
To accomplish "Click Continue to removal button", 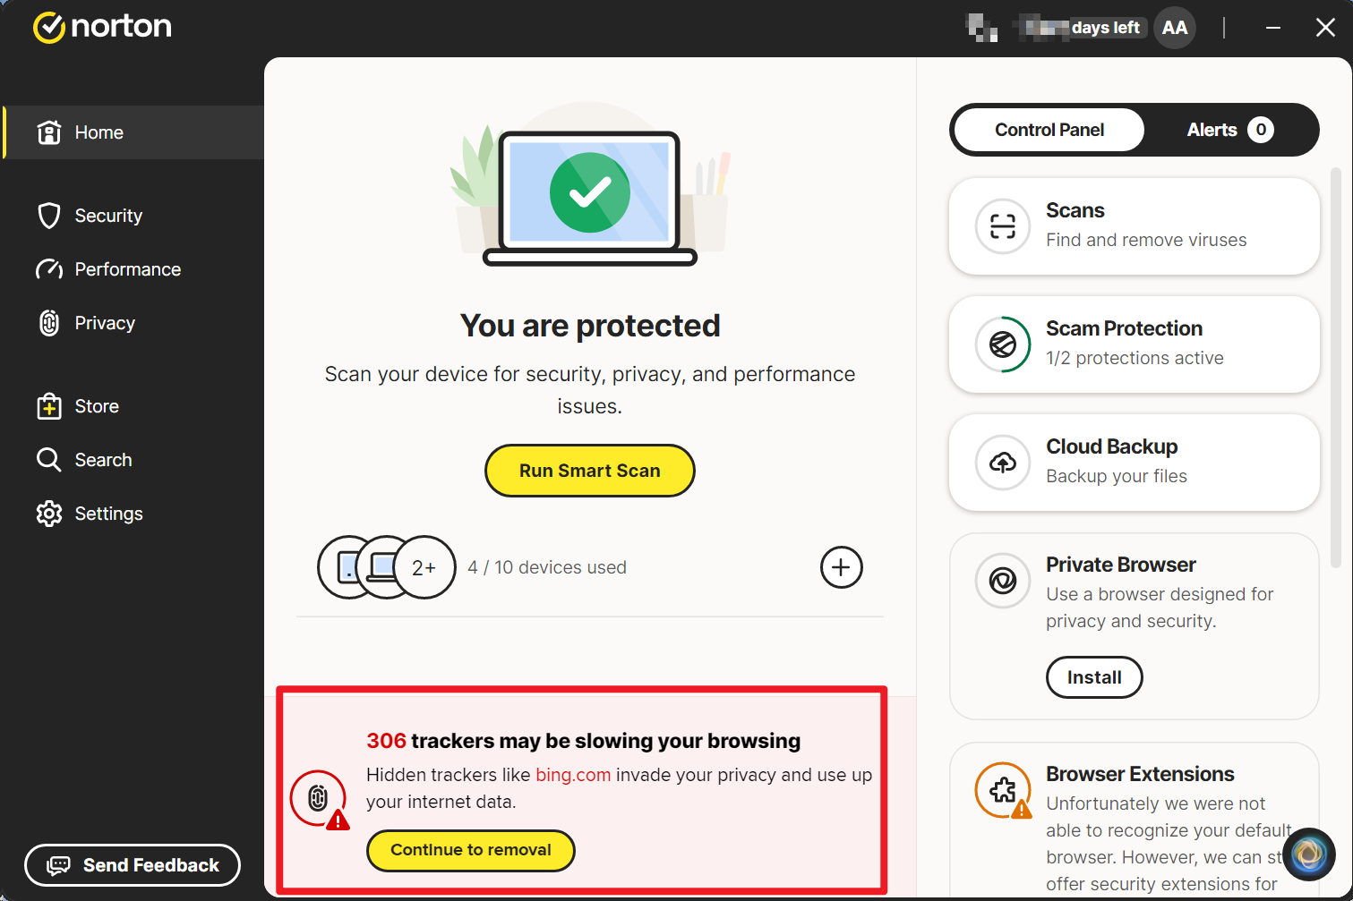I will click(x=471, y=850).
